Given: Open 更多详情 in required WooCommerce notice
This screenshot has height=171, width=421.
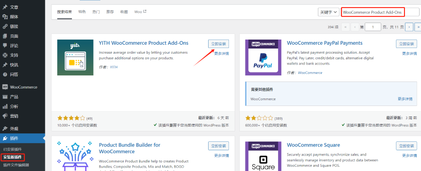Looking at the screenshot, I should 405,99.
